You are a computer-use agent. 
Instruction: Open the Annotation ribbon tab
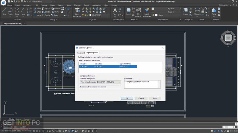click(28, 5)
